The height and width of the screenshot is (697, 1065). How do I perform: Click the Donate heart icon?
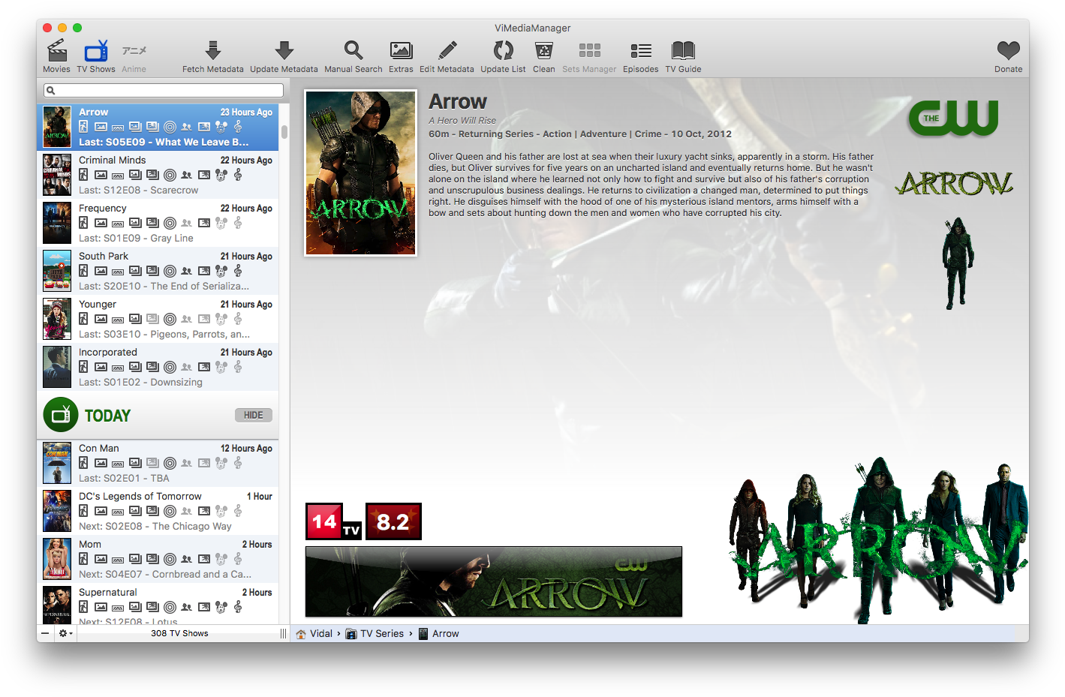[x=1008, y=51]
